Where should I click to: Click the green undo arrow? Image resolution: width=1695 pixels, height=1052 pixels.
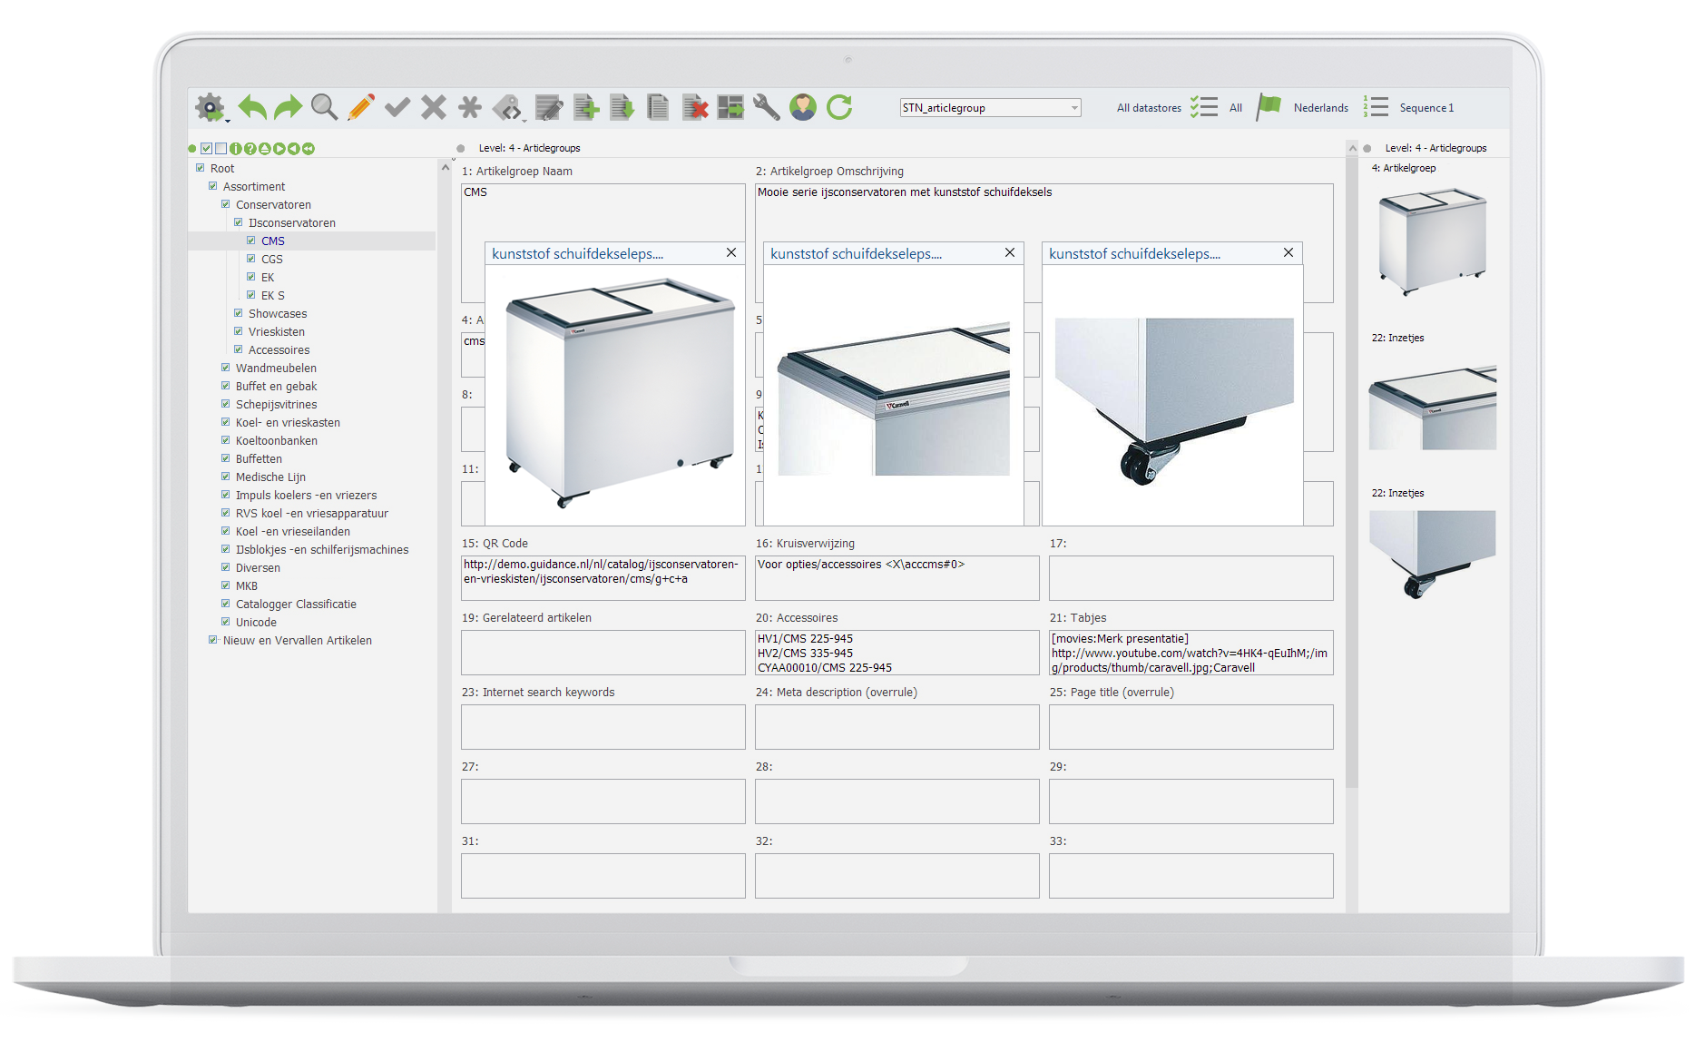[x=252, y=107]
